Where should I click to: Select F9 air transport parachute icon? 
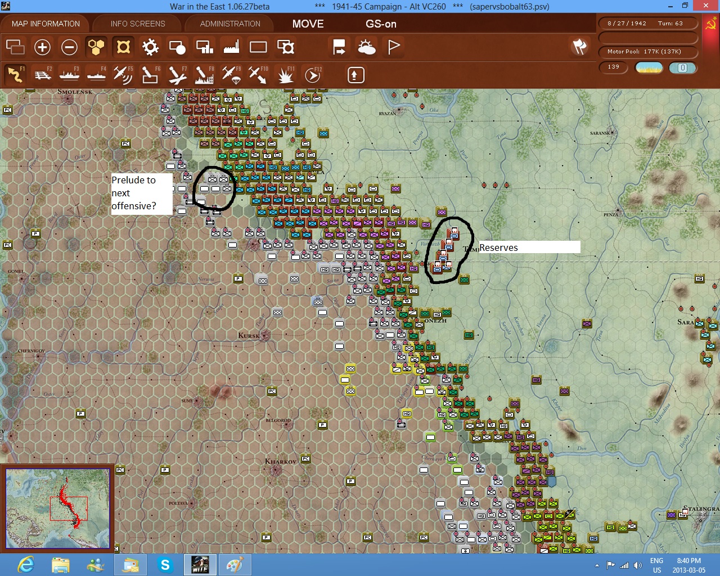tap(231, 74)
